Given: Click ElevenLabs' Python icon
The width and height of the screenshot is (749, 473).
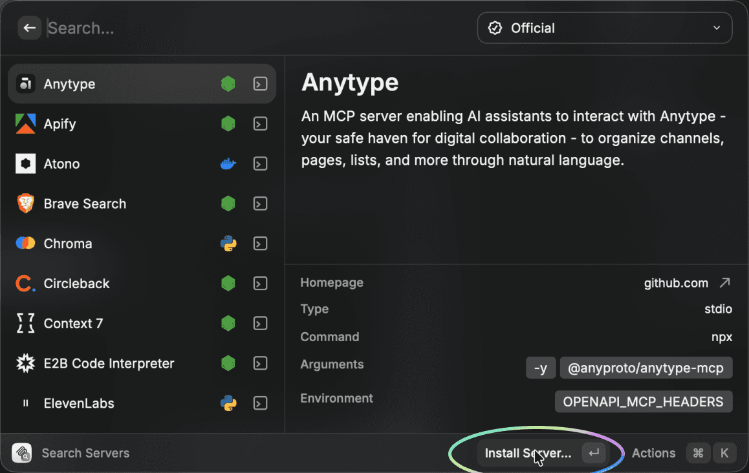Looking at the screenshot, I should click(228, 403).
